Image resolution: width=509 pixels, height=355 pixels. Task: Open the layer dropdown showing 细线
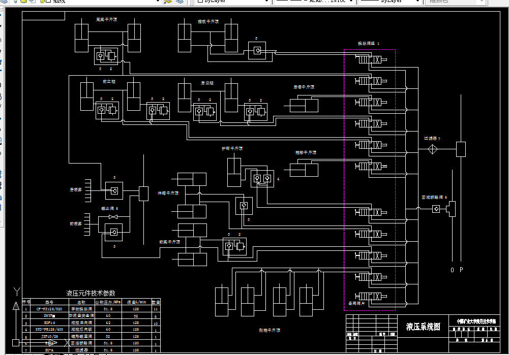[x=158, y=2]
